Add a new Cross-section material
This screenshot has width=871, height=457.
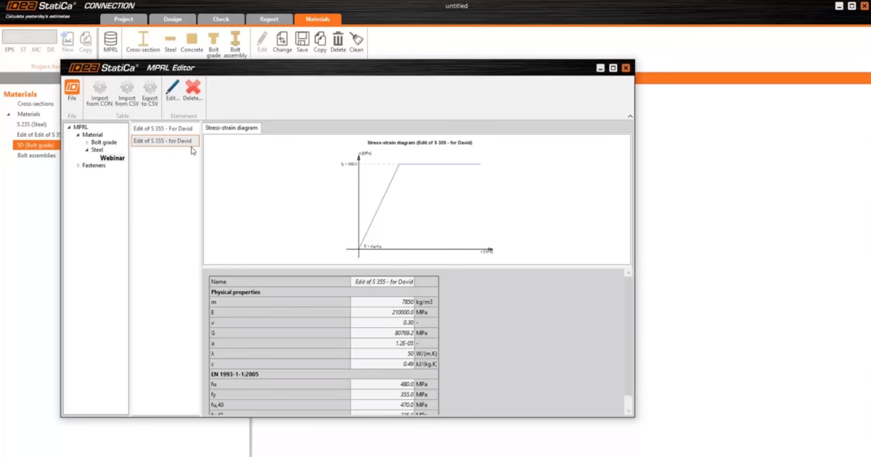tap(143, 42)
